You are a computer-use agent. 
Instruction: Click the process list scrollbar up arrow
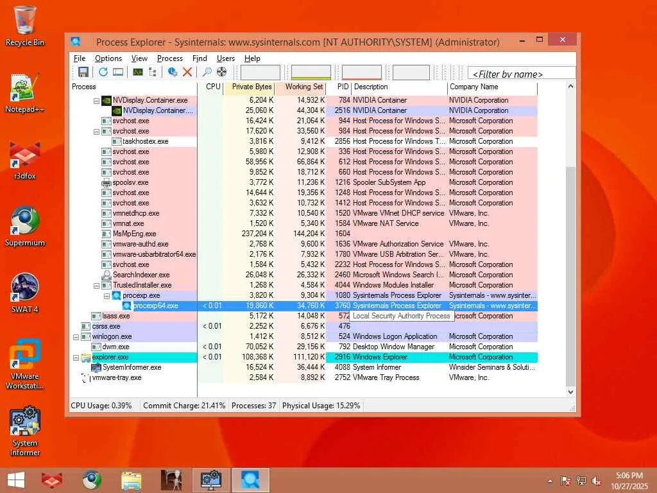tap(570, 87)
